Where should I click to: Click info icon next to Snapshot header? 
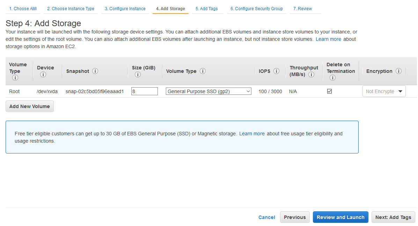[95, 71]
